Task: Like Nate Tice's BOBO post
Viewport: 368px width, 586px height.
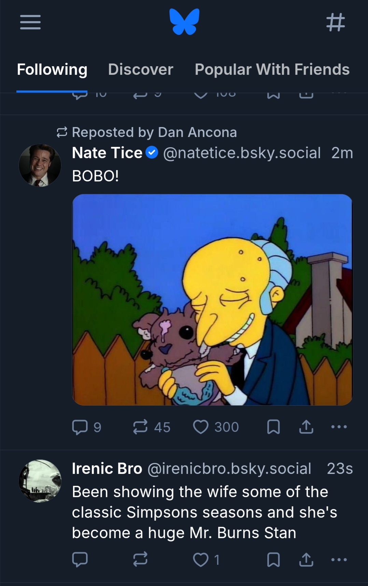Action: [201, 427]
